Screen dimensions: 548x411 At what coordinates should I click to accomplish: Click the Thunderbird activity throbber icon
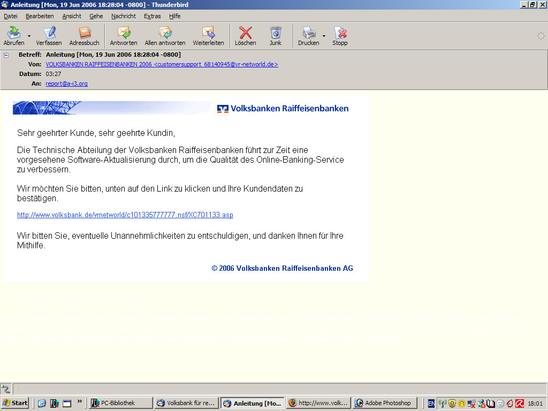(x=541, y=36)
